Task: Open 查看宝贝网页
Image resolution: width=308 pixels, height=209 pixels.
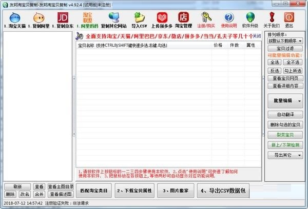Action: (285, 78)
